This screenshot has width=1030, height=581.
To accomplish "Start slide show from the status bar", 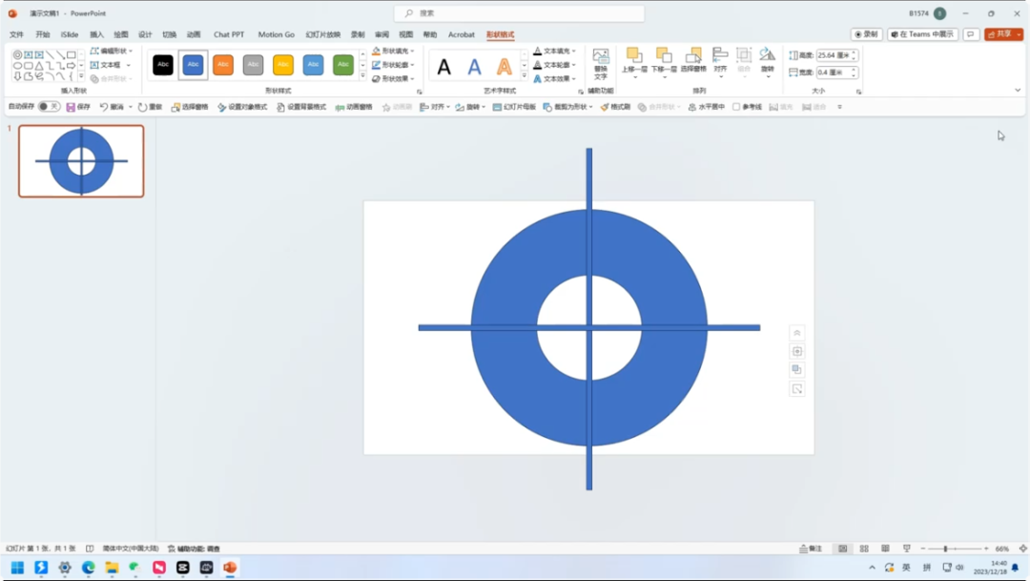I will [907, 549].
